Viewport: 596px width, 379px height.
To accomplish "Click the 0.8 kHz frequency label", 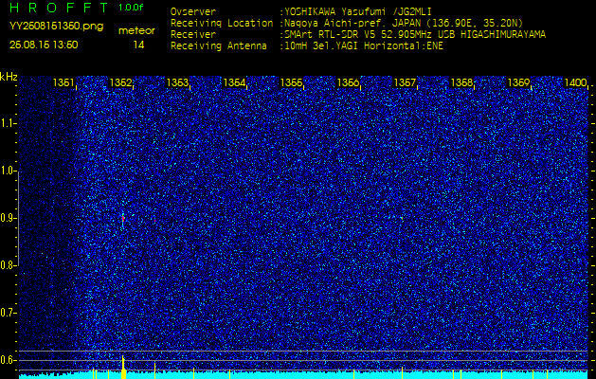I will (8, 265).
